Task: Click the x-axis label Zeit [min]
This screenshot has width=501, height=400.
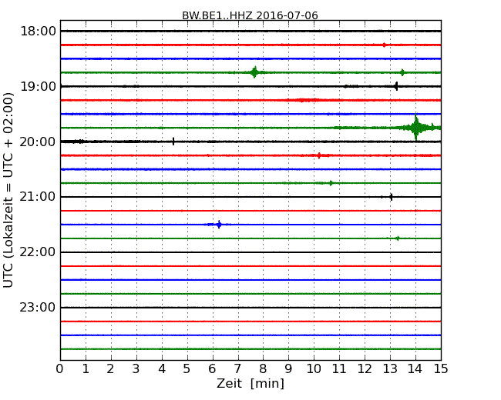Action: 250,383
